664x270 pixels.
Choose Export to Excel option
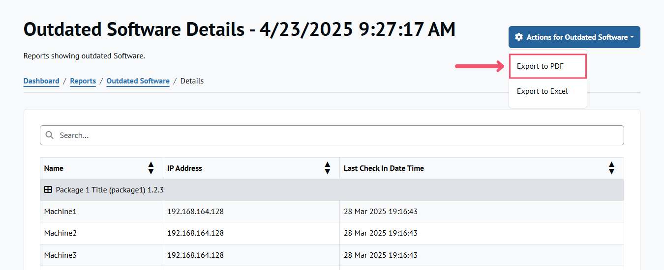coord(548,91)
